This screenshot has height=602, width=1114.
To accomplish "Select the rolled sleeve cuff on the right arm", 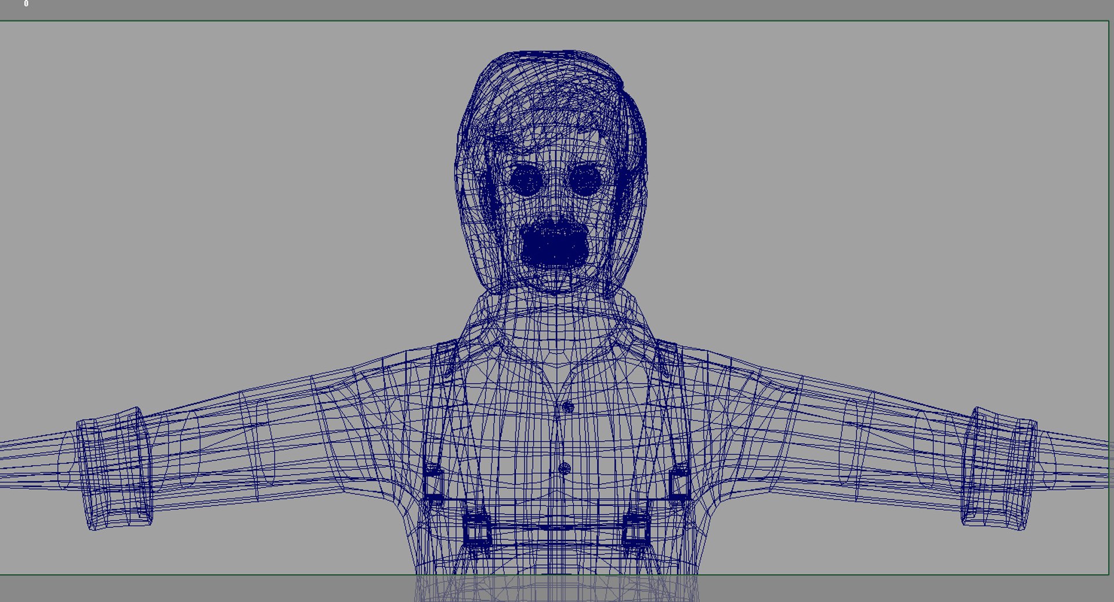I will 999,469.
